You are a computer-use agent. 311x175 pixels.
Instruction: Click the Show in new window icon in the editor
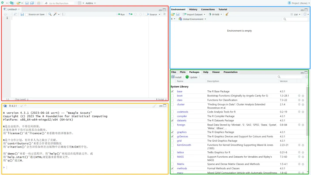click(x=15, y=14)
